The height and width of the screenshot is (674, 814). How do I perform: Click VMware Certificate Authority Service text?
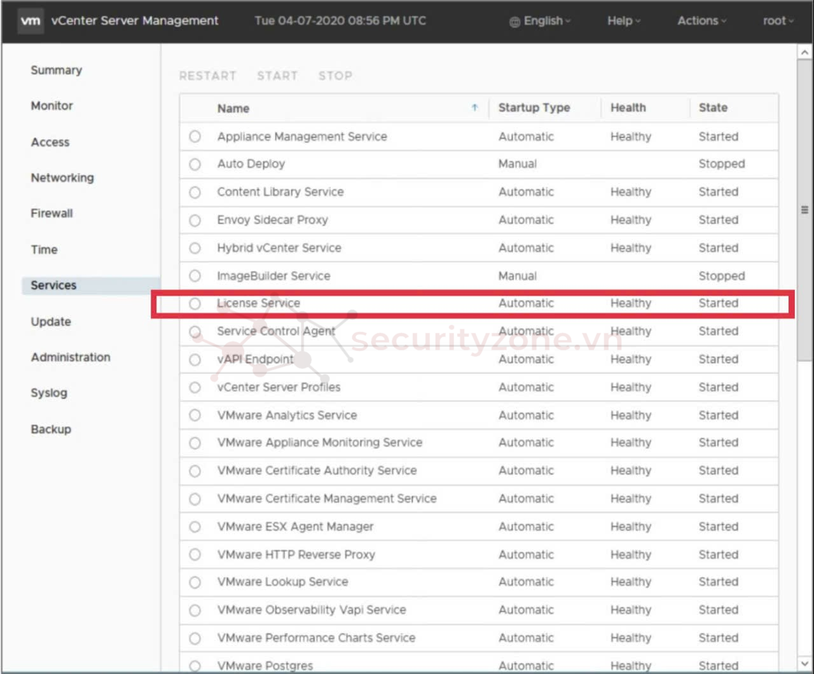[317, 471]
